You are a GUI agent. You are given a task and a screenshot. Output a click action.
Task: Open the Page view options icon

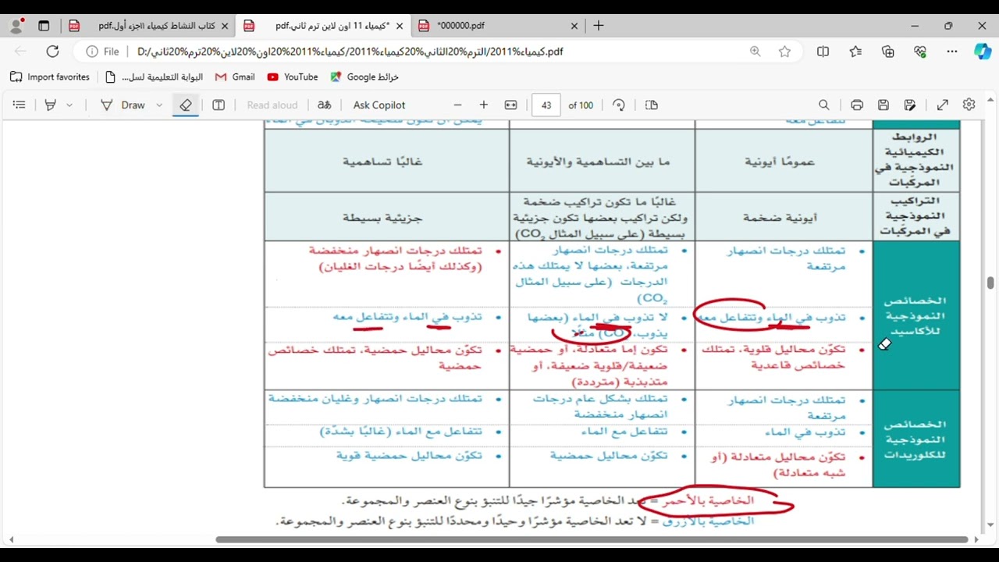pyautogui.click(x=652, y=105)
